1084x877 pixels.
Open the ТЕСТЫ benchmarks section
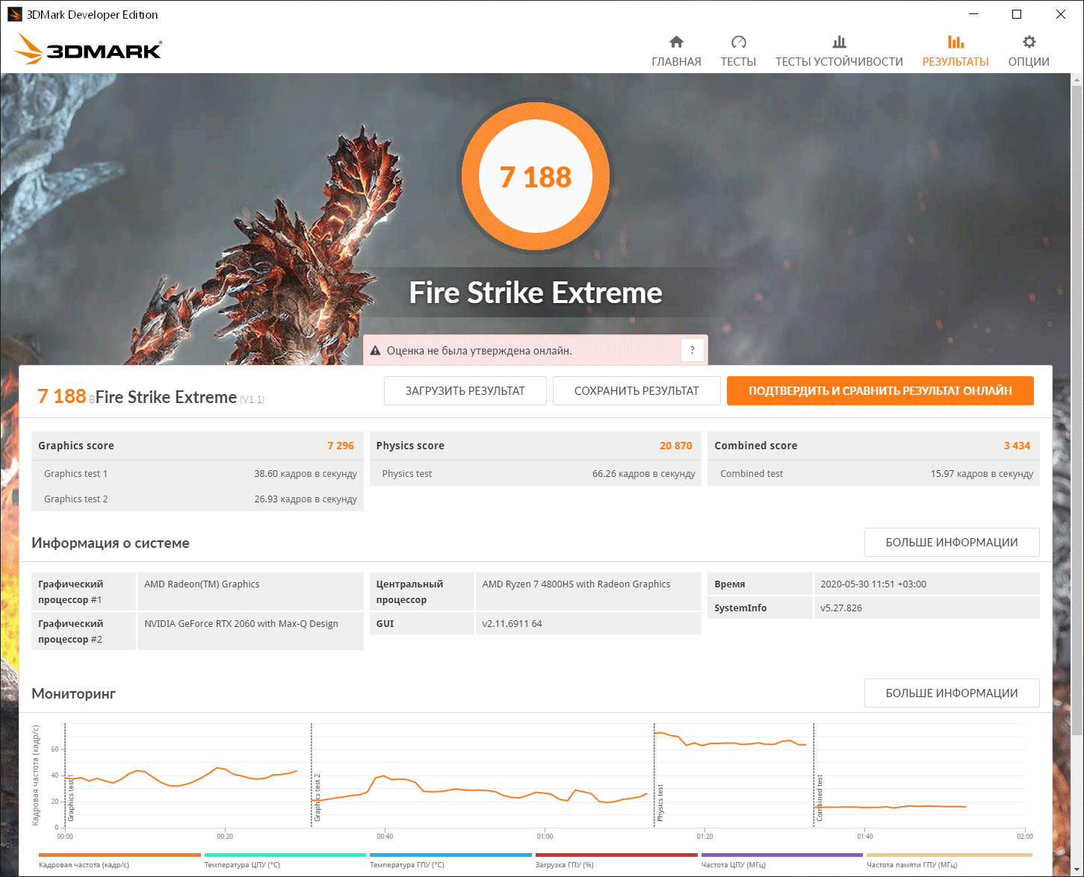point(738,52)
